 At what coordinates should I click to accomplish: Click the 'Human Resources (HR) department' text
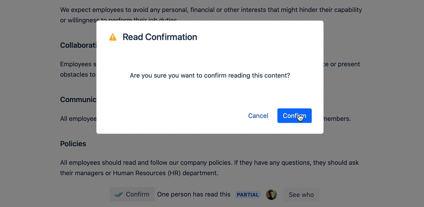pyautogui.click(x=165, y=173)
